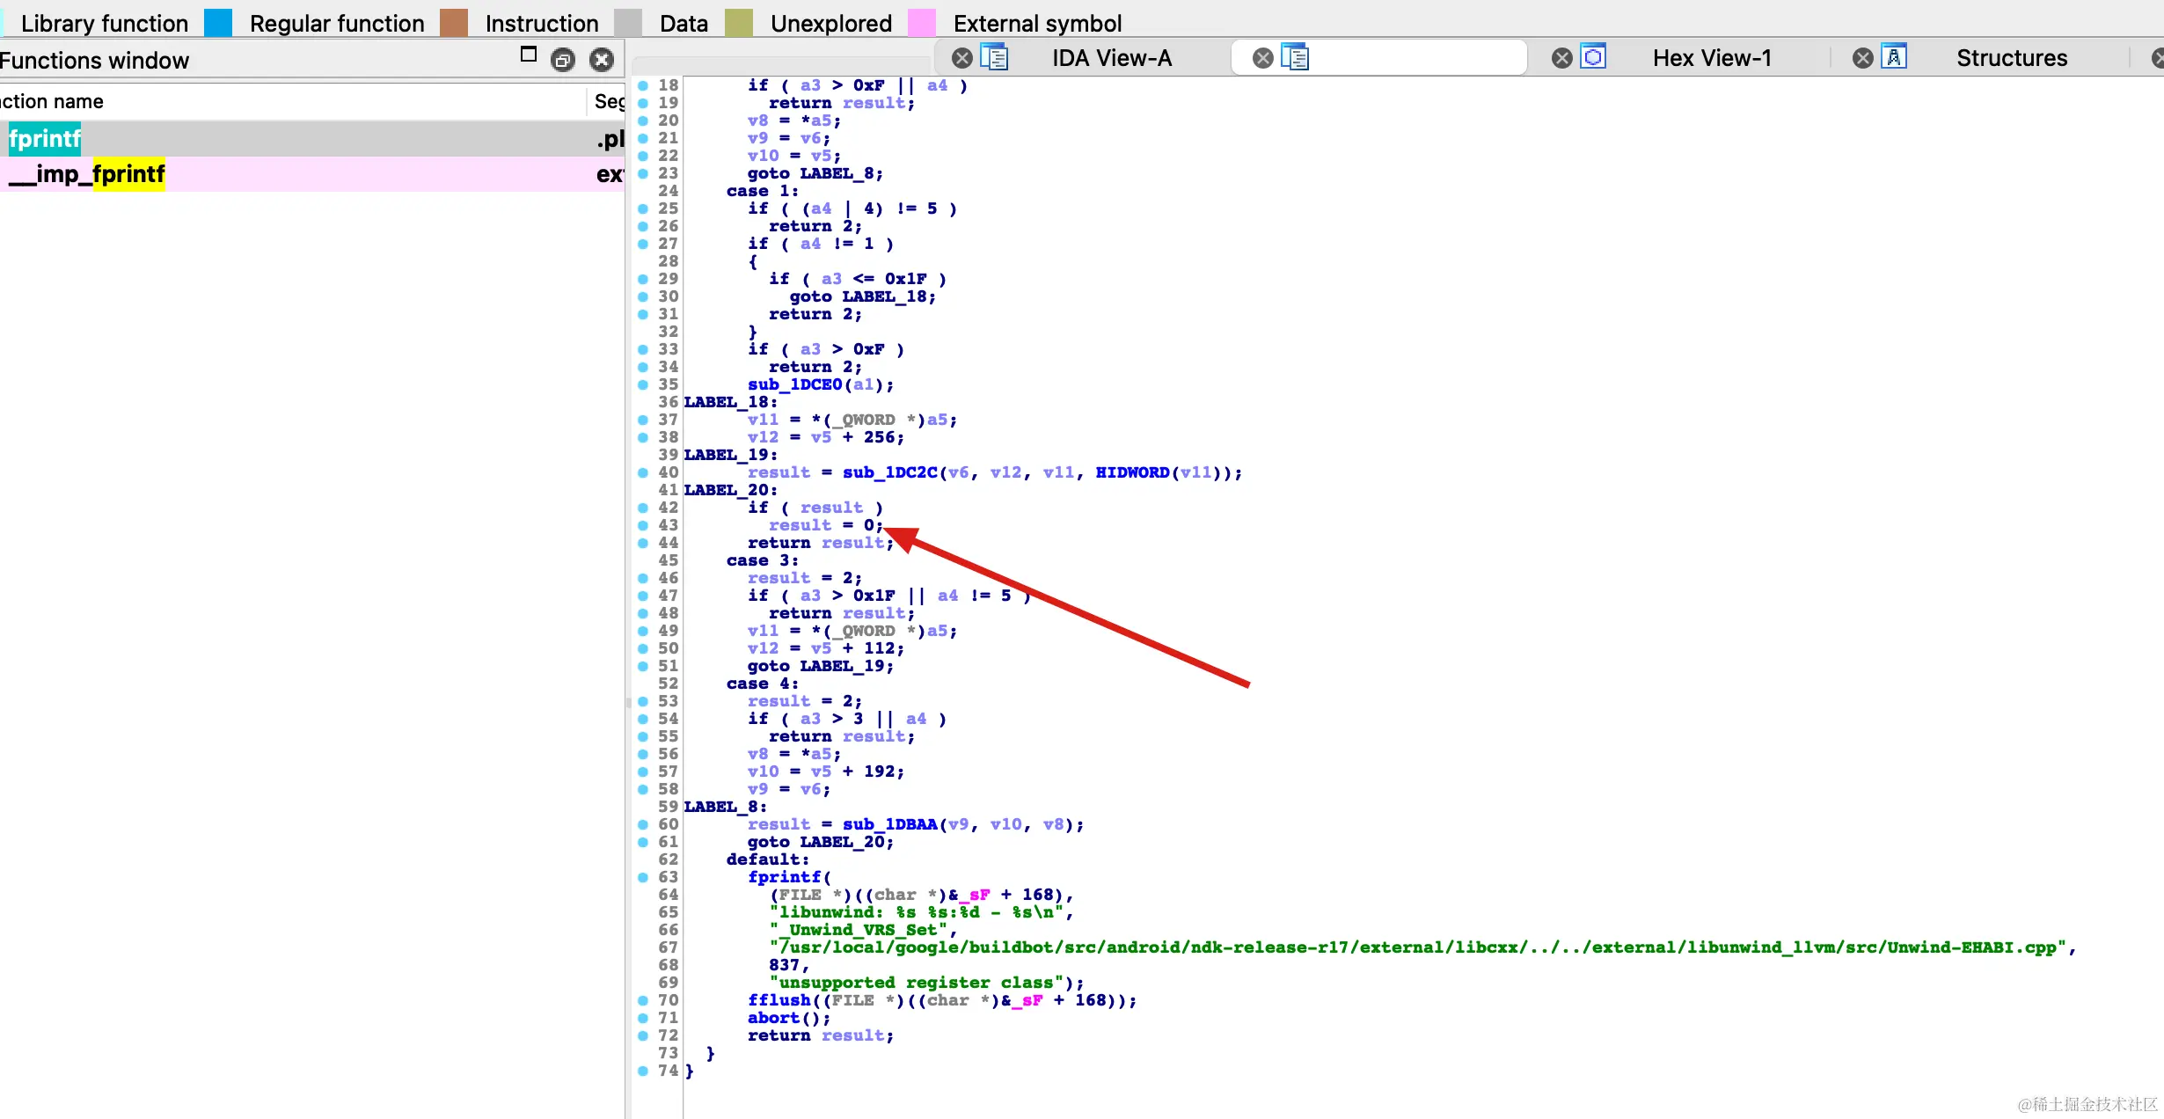Close the IDA View-A tab
The image size is (2164, 1119).
click(962, 58)
